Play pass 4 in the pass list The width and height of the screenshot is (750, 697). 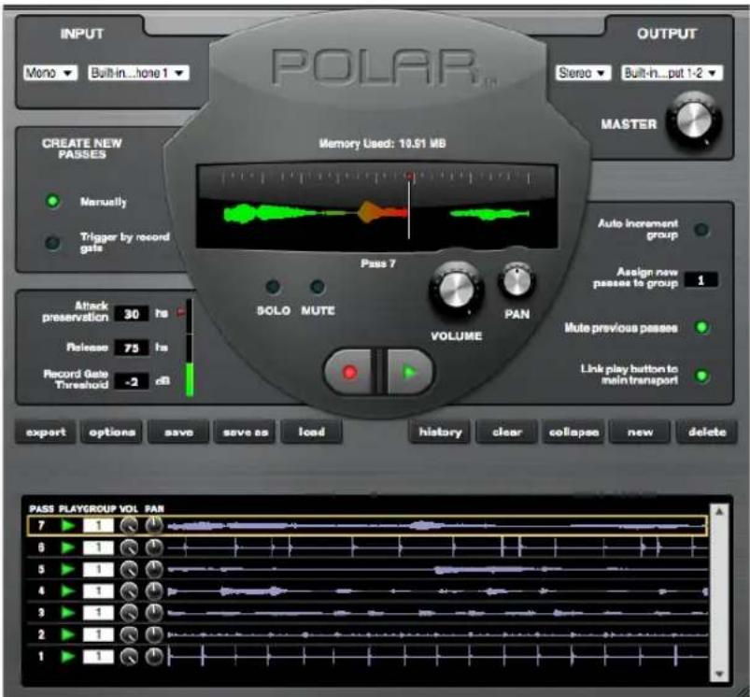coord(68,590)
